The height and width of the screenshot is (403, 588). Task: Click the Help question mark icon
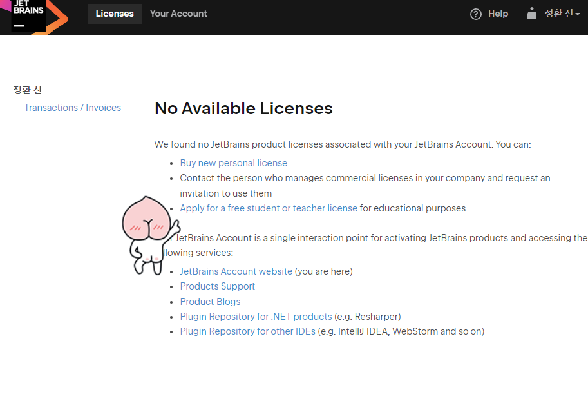(x=475, y=14)
